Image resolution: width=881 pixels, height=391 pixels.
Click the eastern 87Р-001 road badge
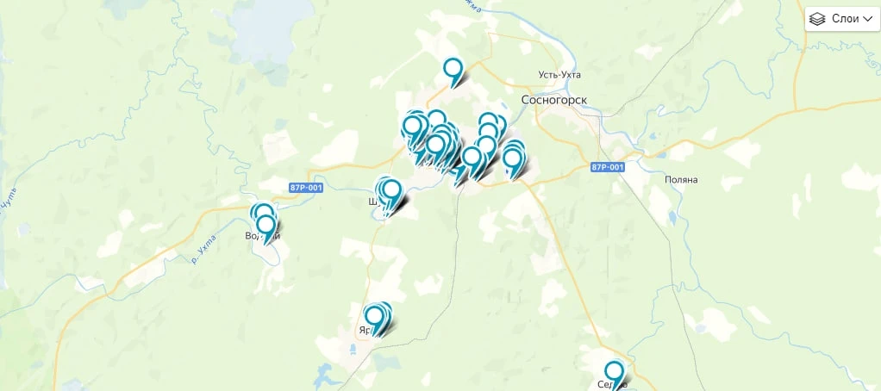[608, 167]
